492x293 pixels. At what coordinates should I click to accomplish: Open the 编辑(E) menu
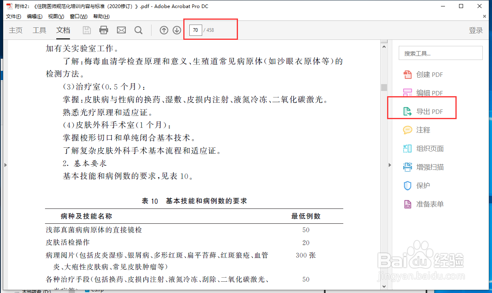click(35, 17)
